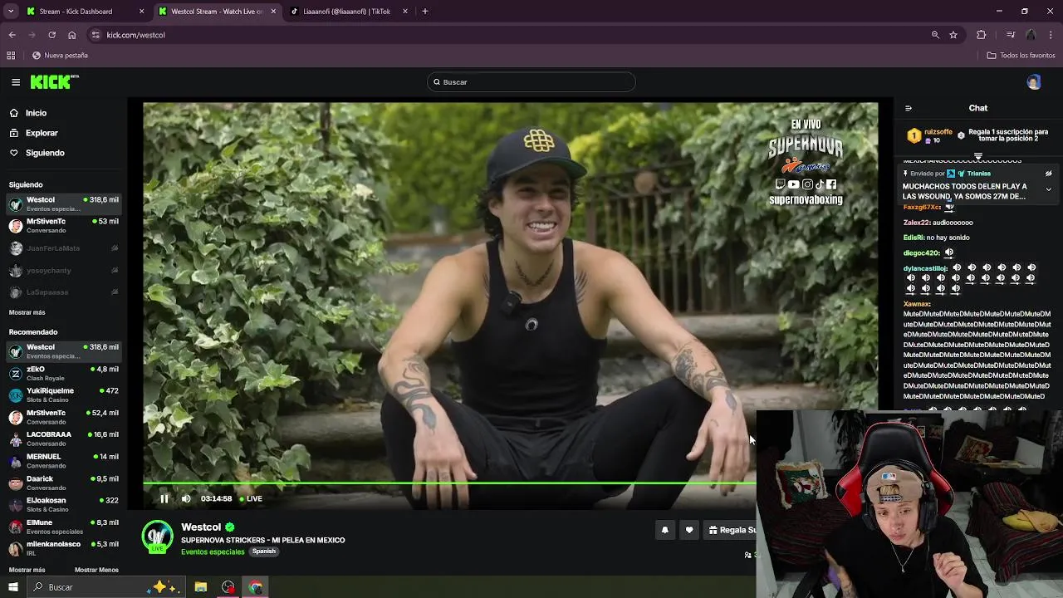Image resolution: width=1063 pixels, height=598 pixels.
Task: Open Todos los favoritos folder
Action: (x=1021, y=56)
